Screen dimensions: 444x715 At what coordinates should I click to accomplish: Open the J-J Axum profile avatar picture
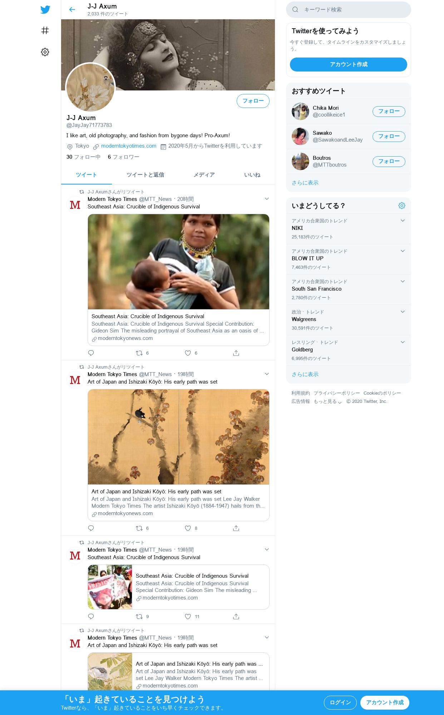(90, 88)
